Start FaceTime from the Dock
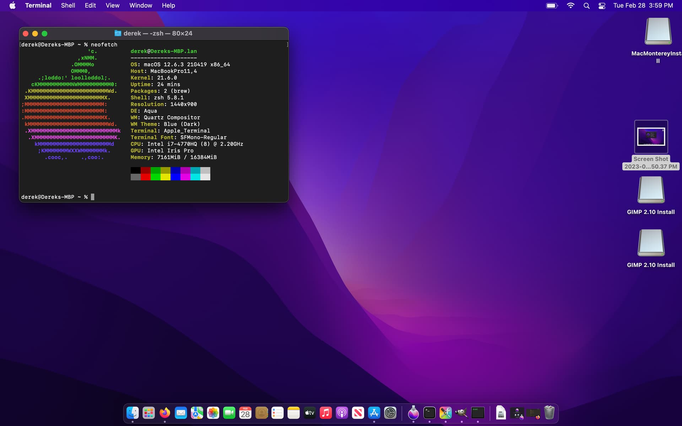 pyautogui.click(x=229, y=413)
